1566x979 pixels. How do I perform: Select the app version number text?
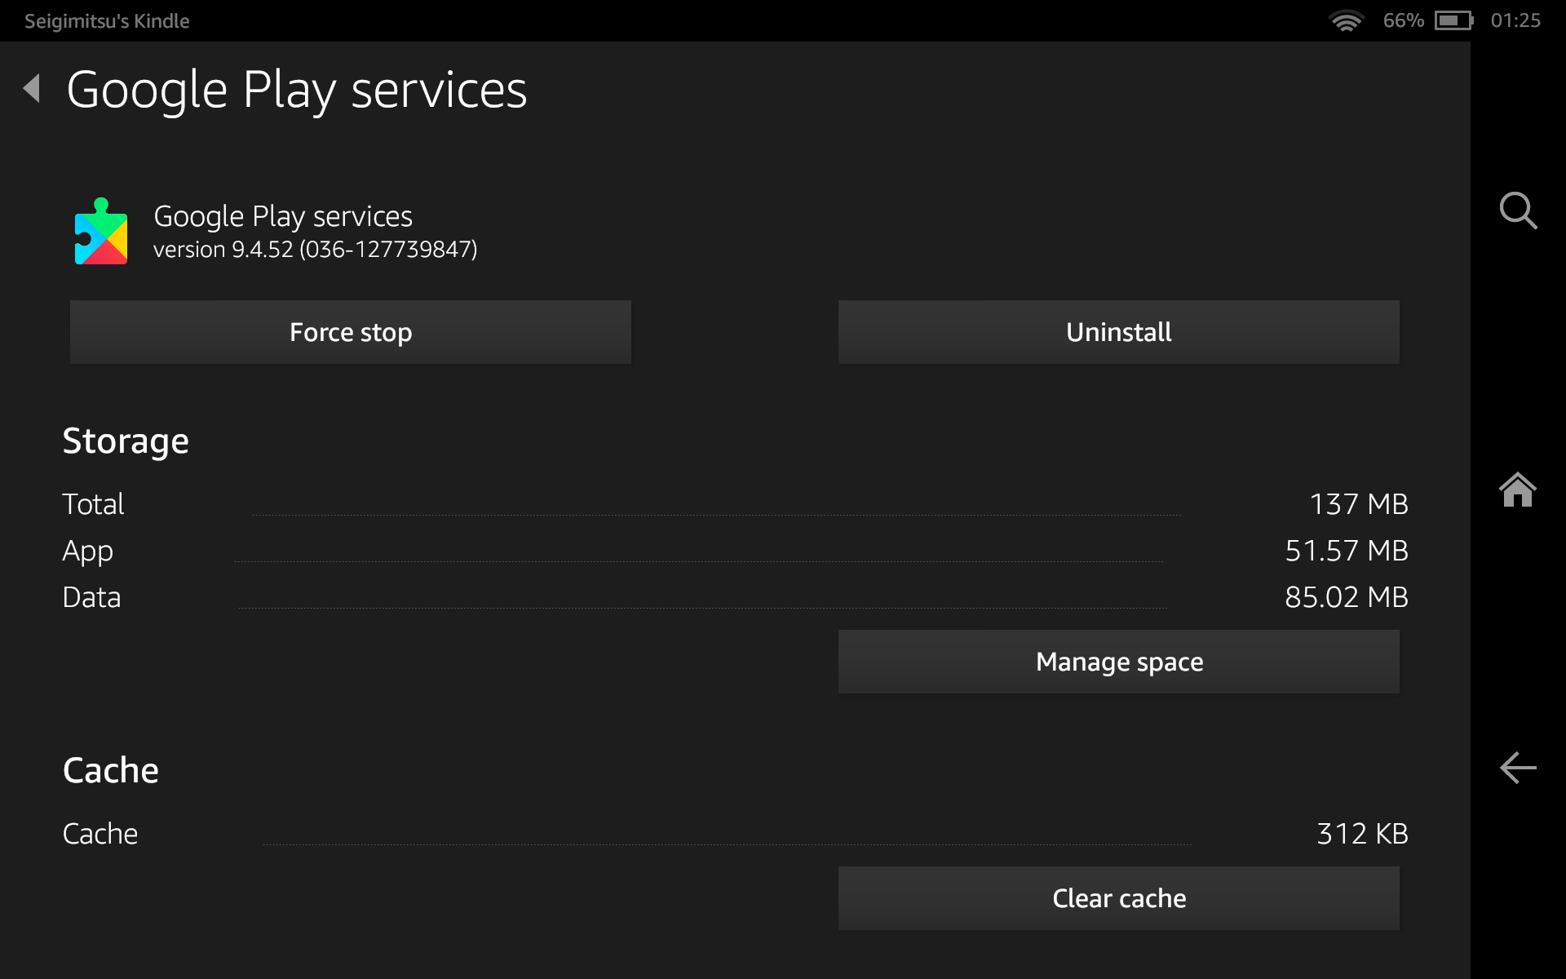pos(315,250)
